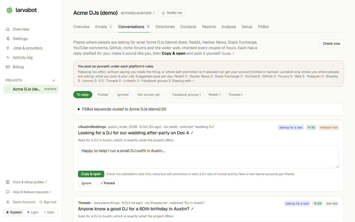Image resolution: width=355 pixels, height=222 pixels.
Task: Click the medium risk badge
Action: tap(329, 127)
